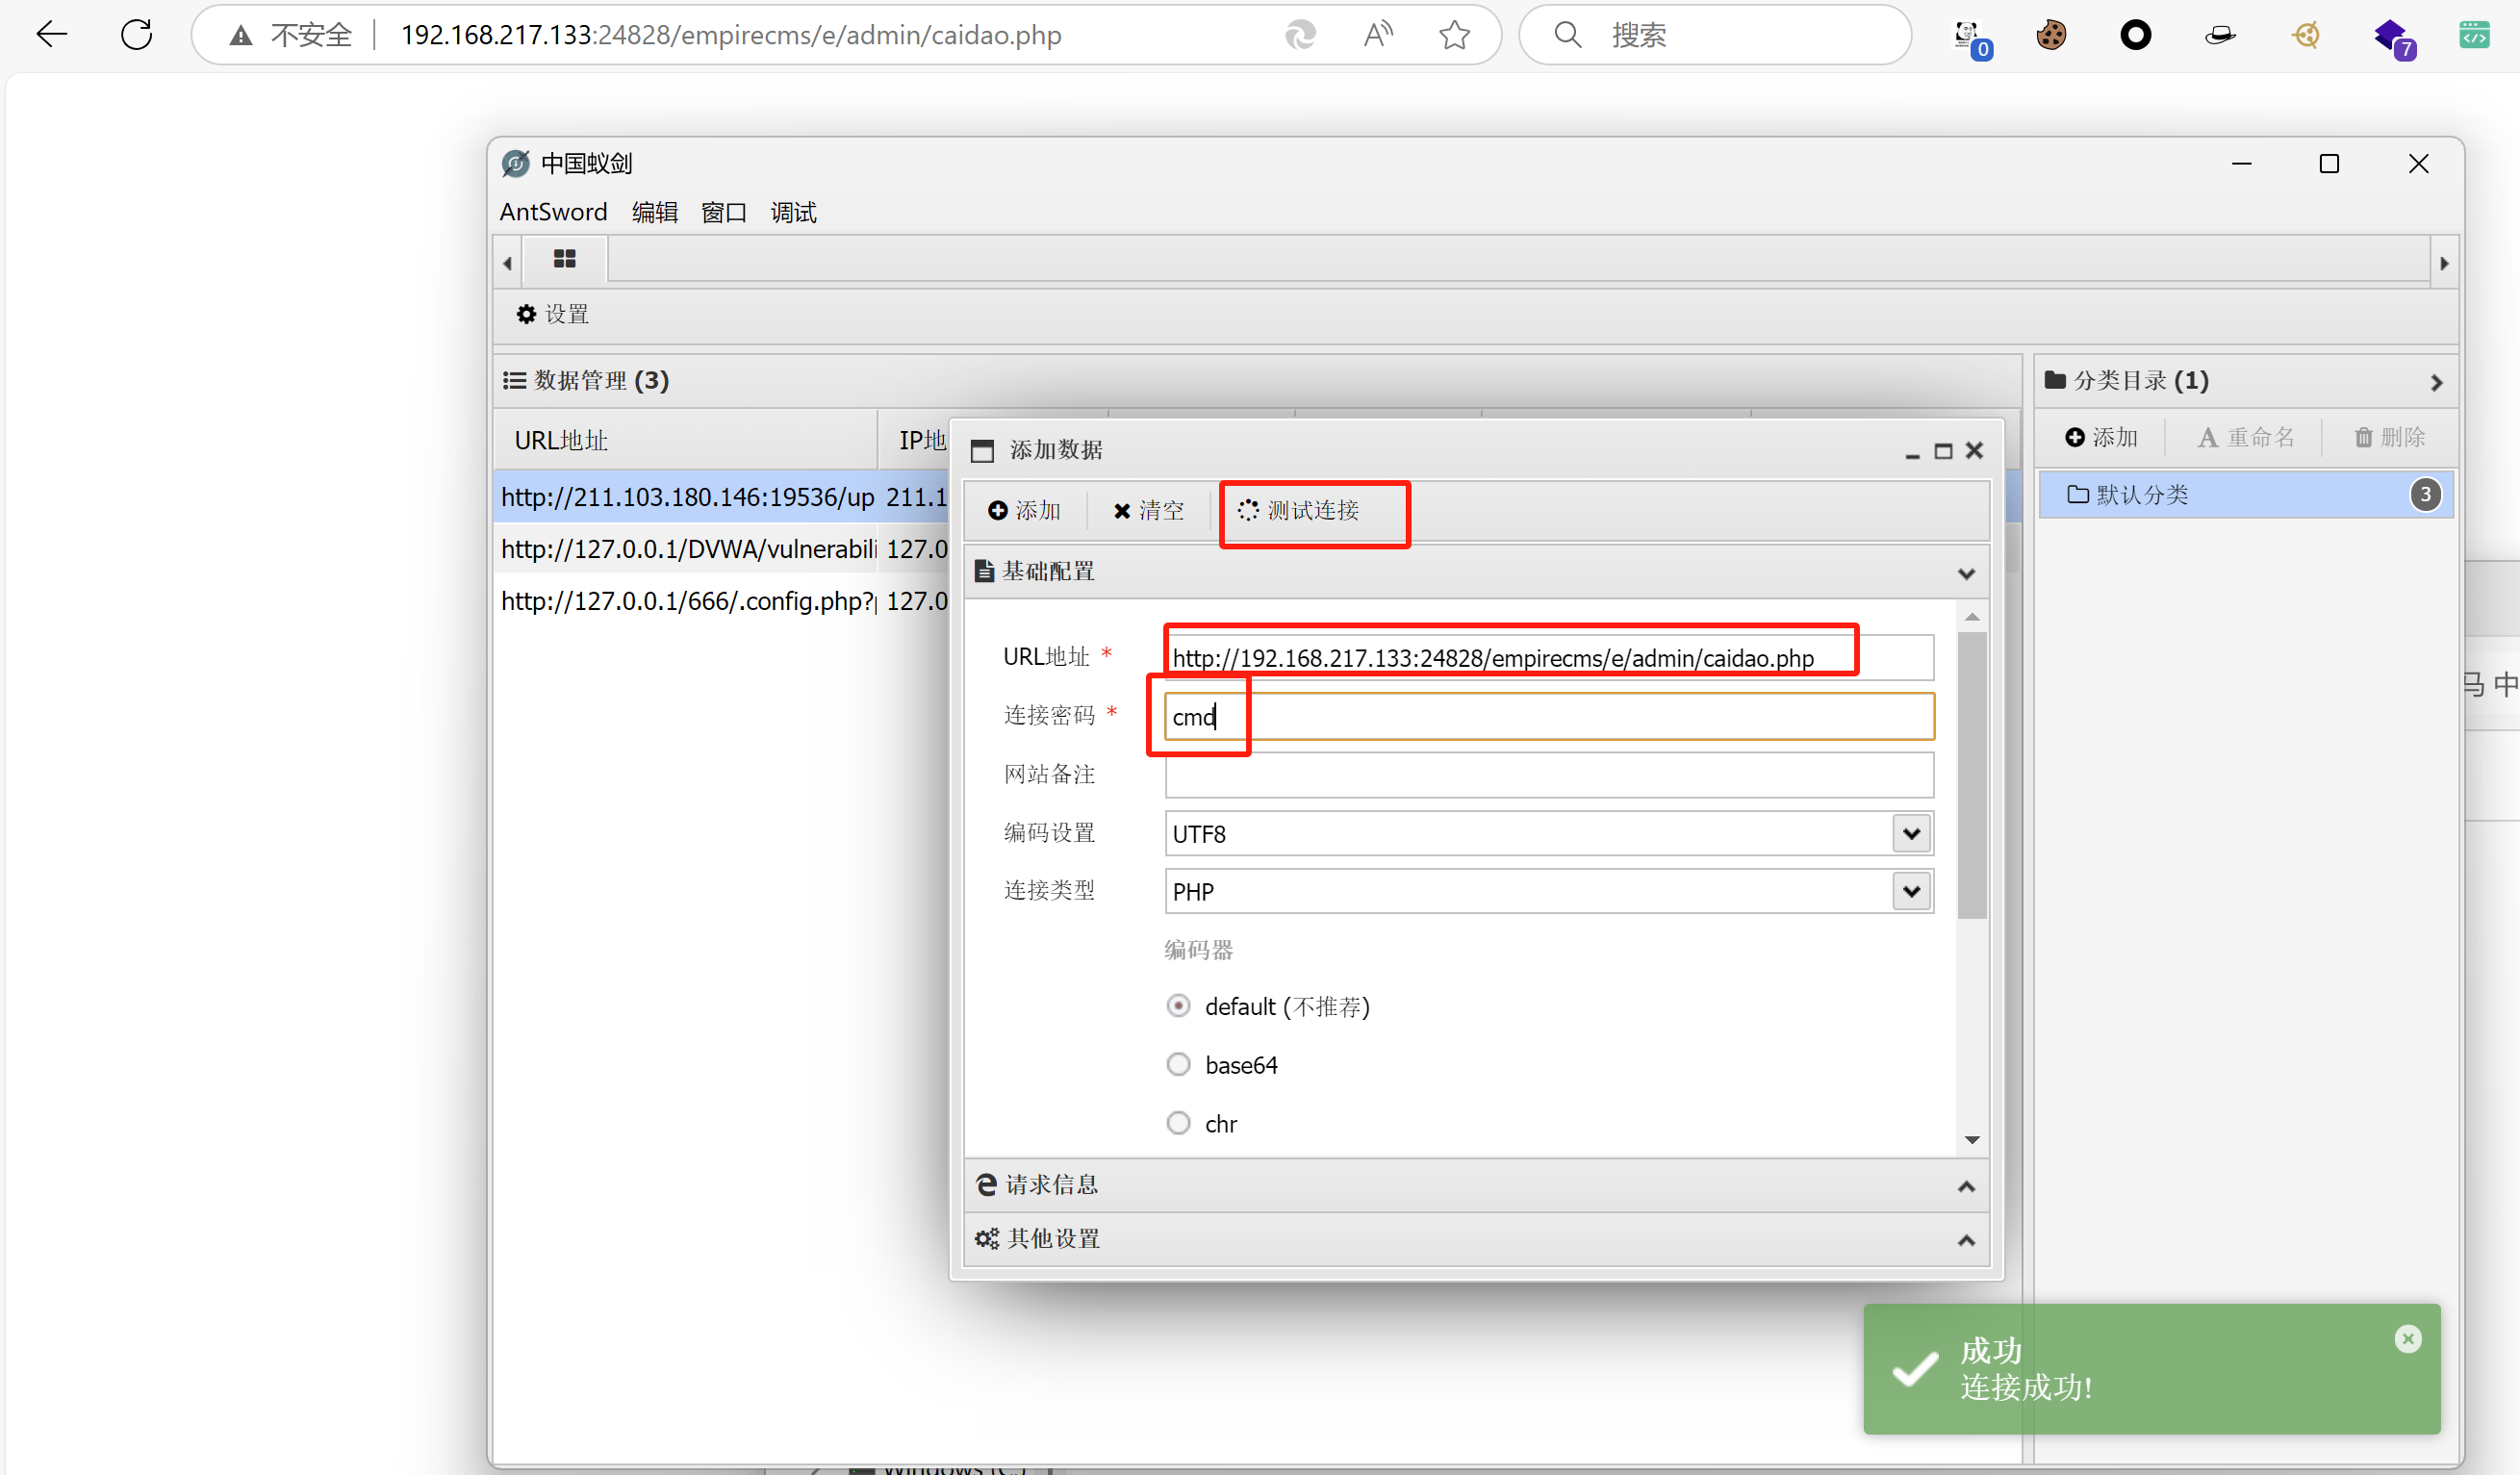Select the default (不推荐) encoder radio
This screenshot has width=2520, height=1475.
[x=1179, y=1006]
